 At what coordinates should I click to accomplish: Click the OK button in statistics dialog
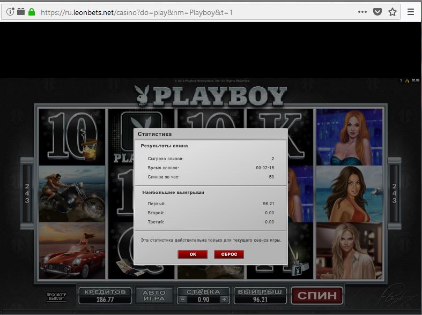[193, 254]
